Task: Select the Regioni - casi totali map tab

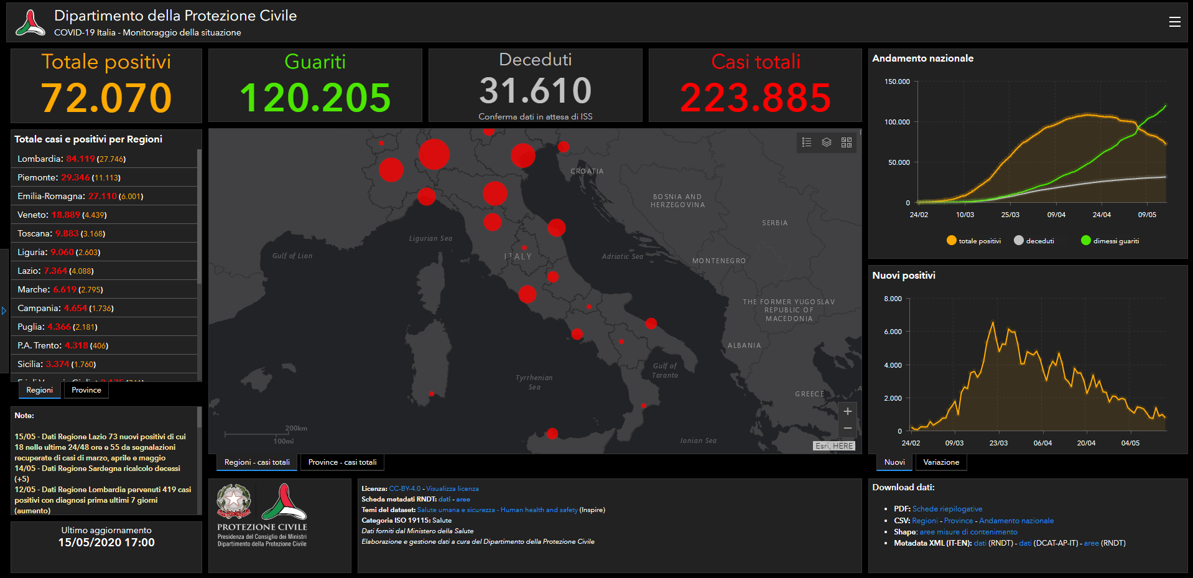Action: coord(257,462)
